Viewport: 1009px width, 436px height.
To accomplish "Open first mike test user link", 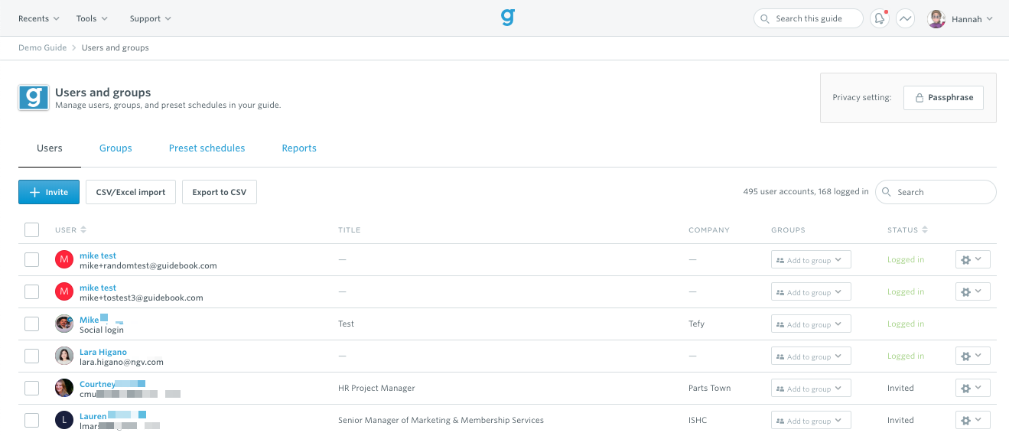I will (x=98, y=255).
